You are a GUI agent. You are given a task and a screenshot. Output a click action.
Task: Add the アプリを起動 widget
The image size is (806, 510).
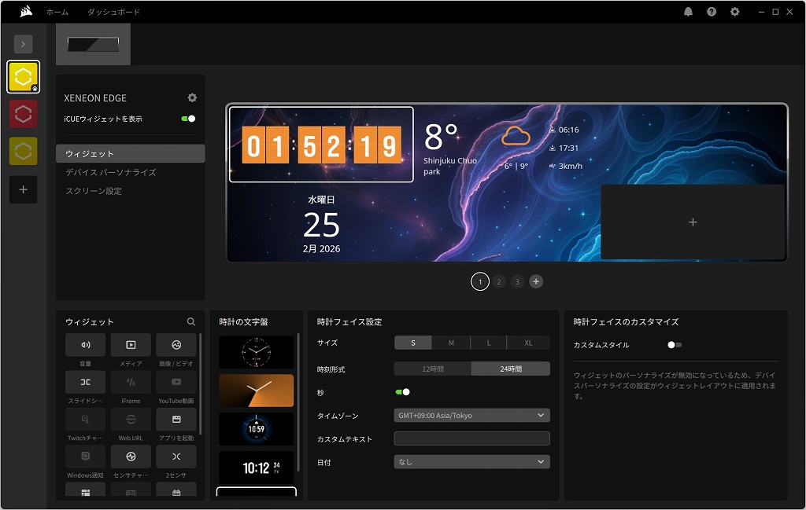(176, 419)
